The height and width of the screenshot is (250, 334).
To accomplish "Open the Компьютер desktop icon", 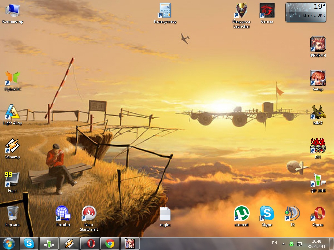I will point(13,13).
